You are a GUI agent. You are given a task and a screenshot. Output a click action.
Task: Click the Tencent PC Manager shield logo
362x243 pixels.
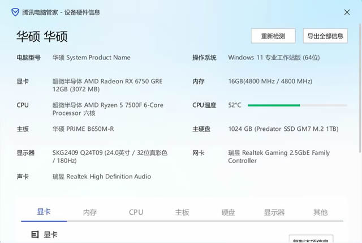click(x=15, y=12)
